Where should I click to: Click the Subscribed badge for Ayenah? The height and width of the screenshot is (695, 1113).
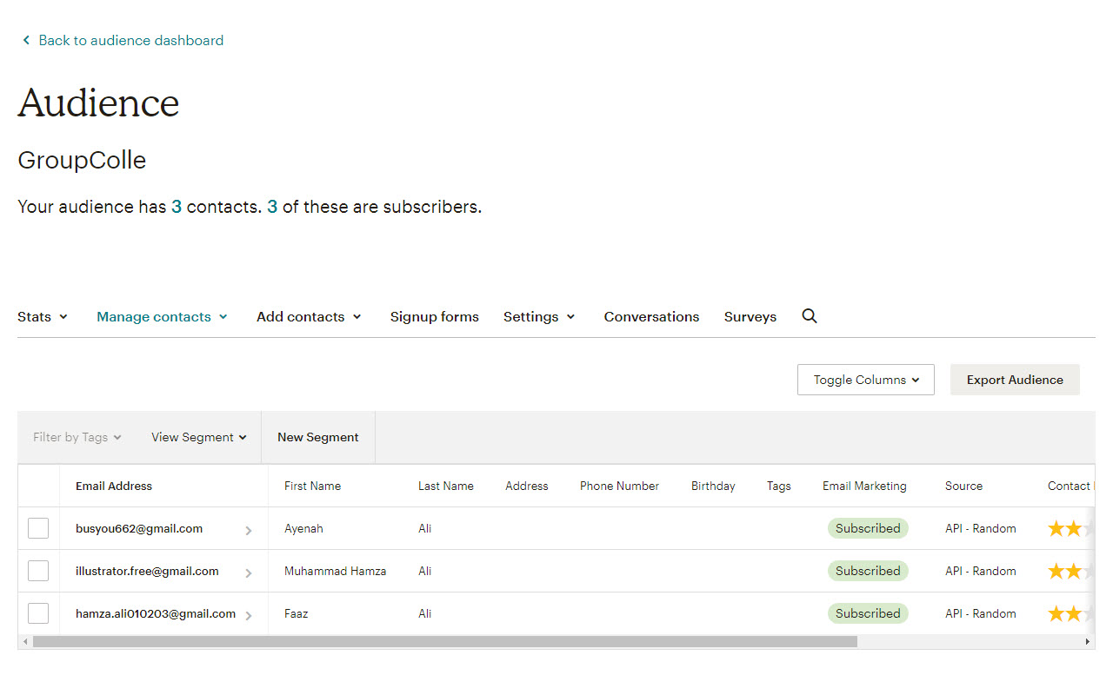[x=868, y=528]
